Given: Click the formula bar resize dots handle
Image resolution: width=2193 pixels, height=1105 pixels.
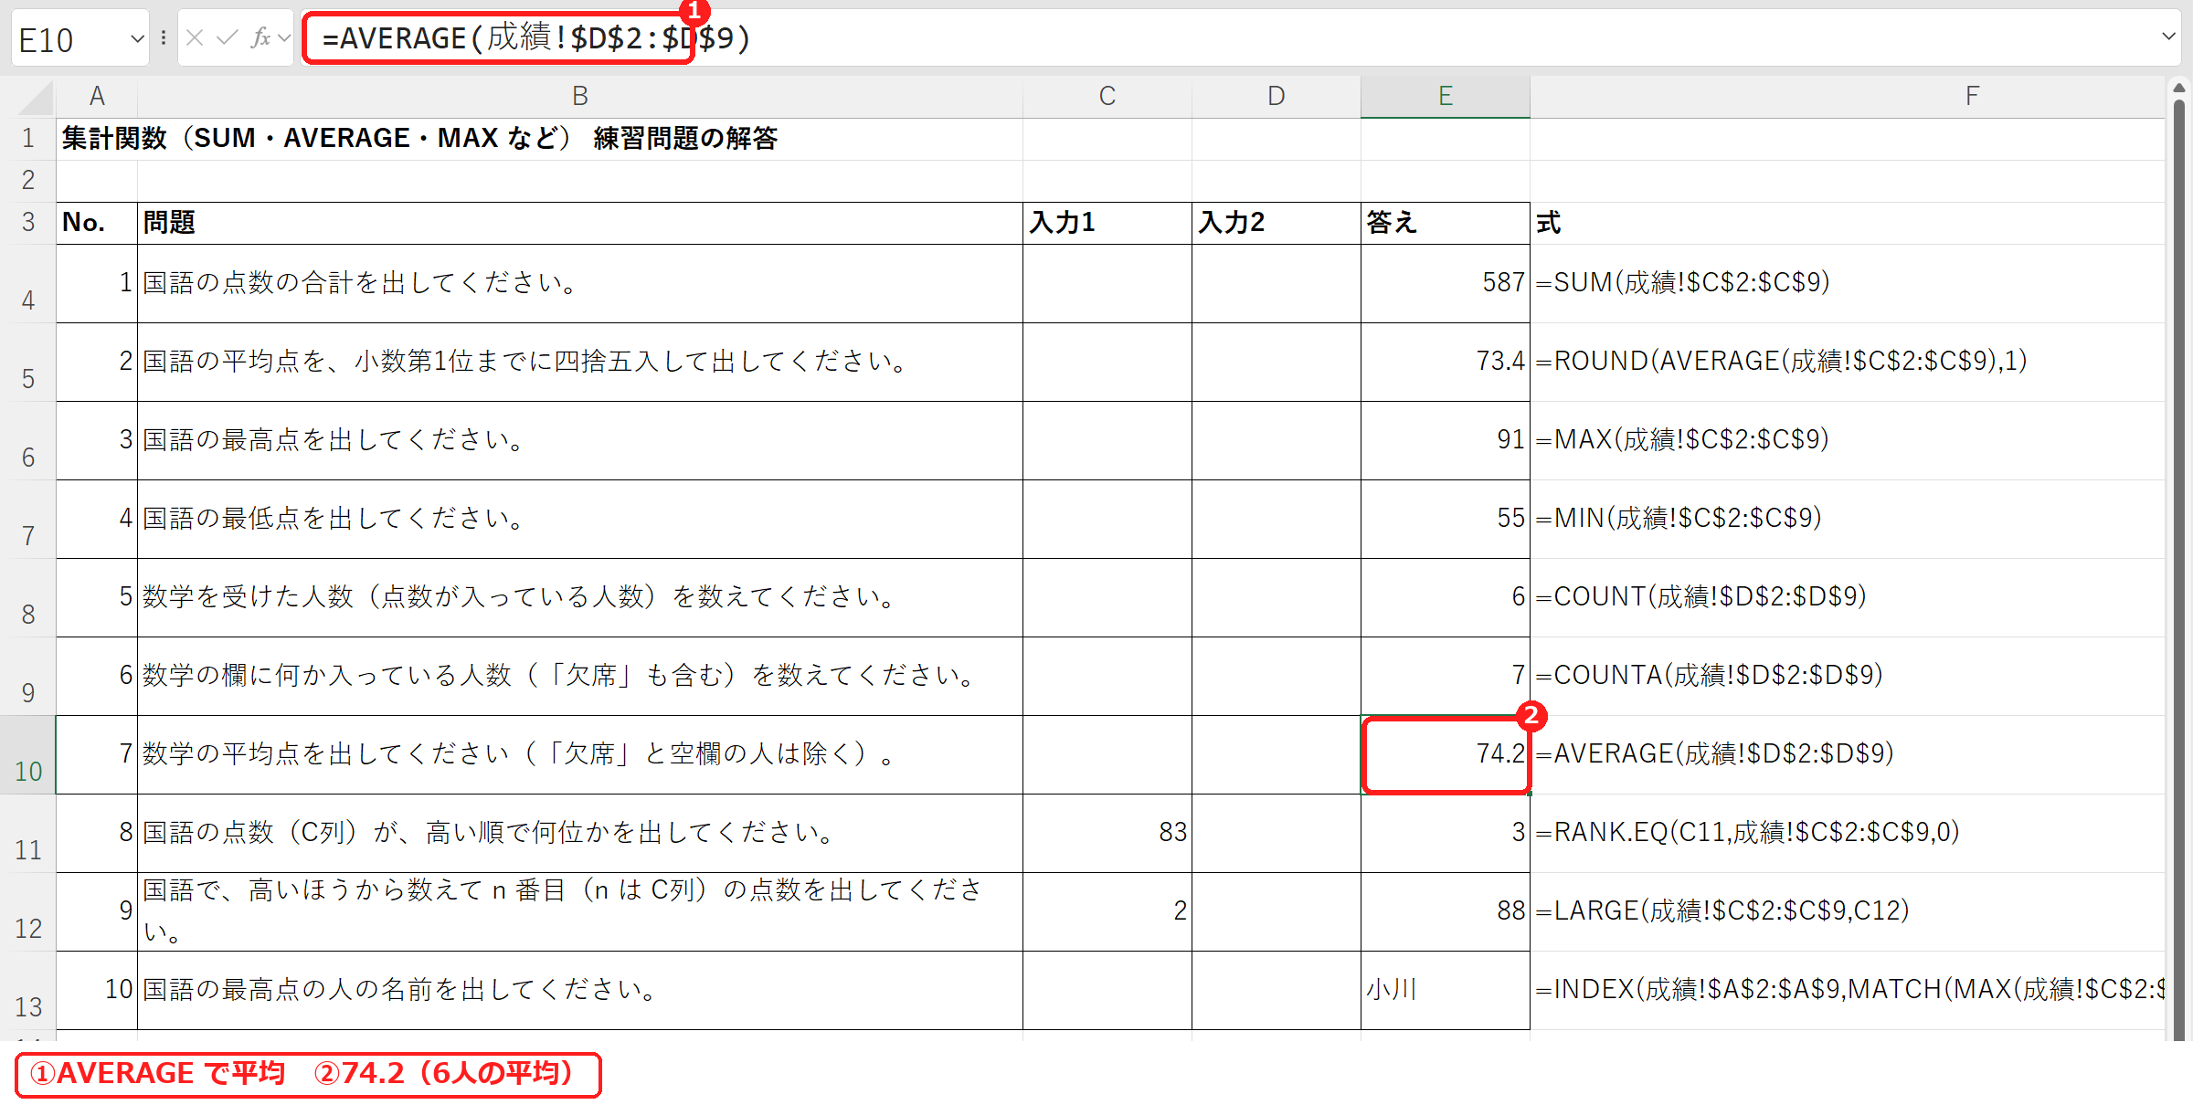Looking at the screenshot, I should pos(163,38).
